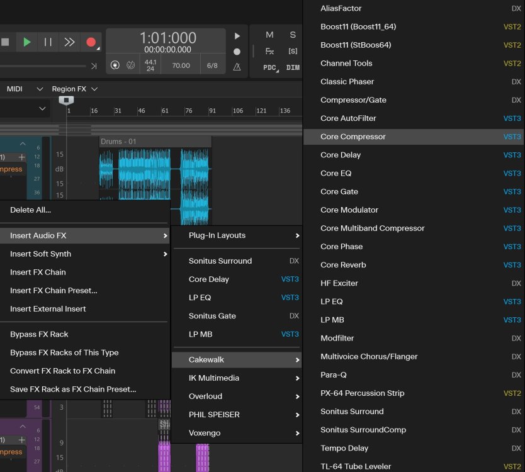Image resolution: width=525 pixels, height=472 pixels.
Task: Select Channel Tools plug-in
Action: pyautogui.click(x=414, y=64)
